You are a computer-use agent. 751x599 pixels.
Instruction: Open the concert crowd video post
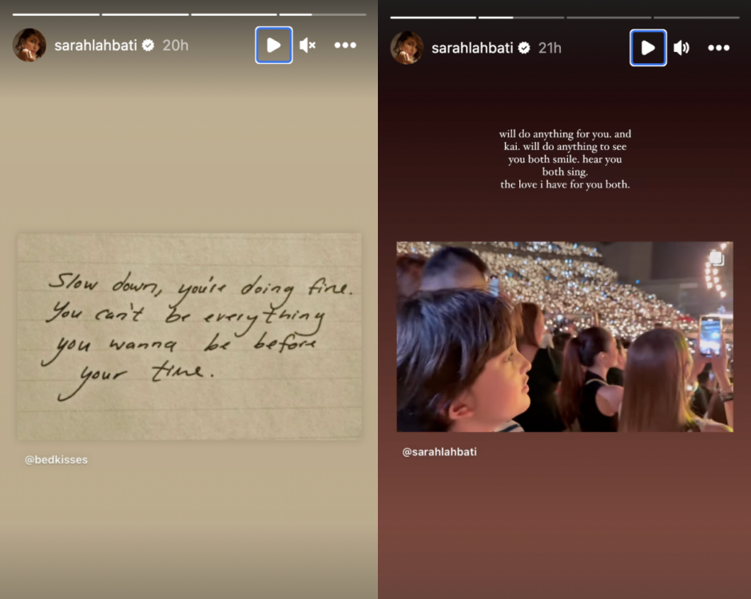(564, 337)
